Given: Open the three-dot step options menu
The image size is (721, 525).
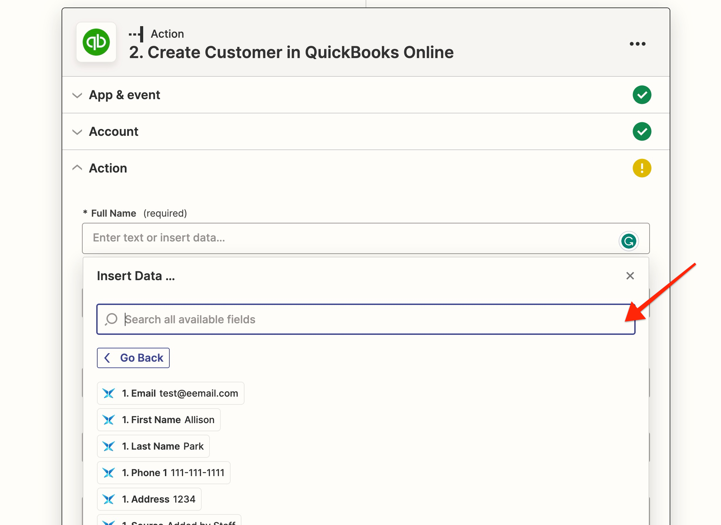Looking at the screenshot, I should coord(637,44).
